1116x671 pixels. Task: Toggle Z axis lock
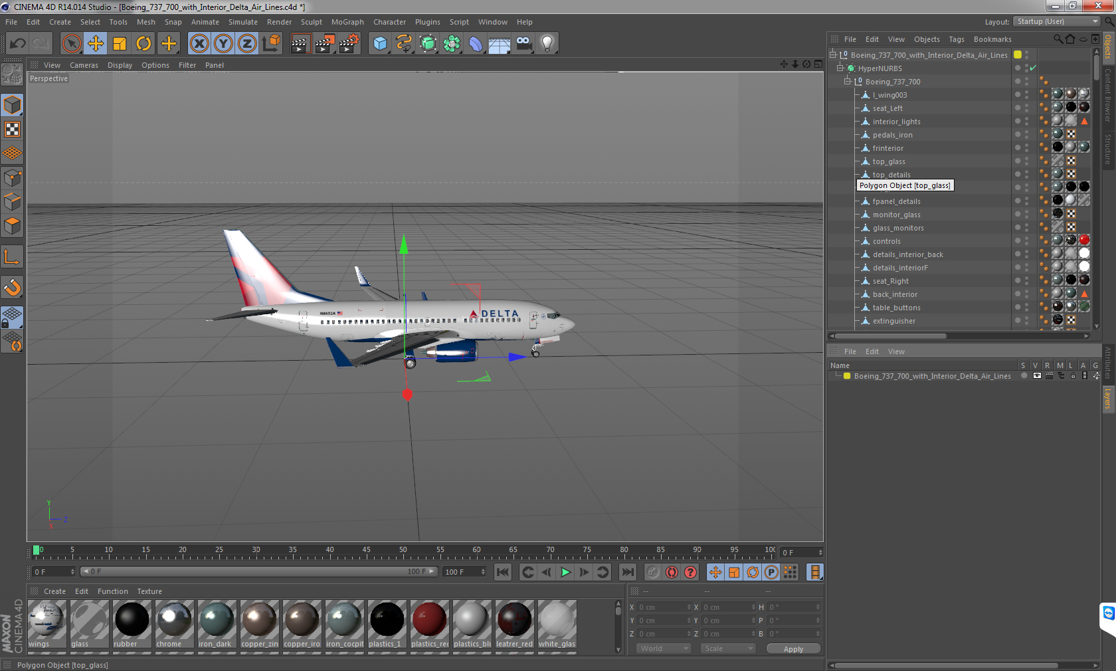(247, 44)
